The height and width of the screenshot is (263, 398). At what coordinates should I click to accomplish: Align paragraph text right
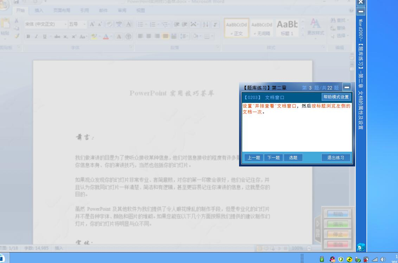tap(157, 36)
